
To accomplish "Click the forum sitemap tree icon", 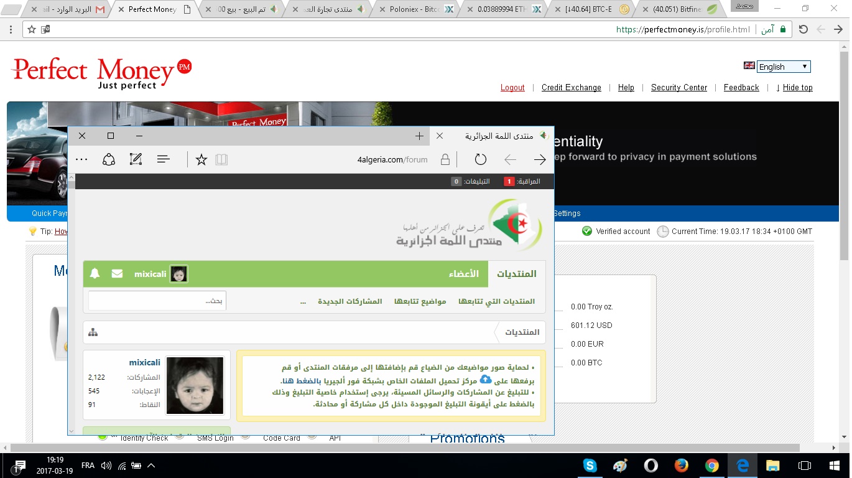I will pyautogui.click(x=93, y=332).
